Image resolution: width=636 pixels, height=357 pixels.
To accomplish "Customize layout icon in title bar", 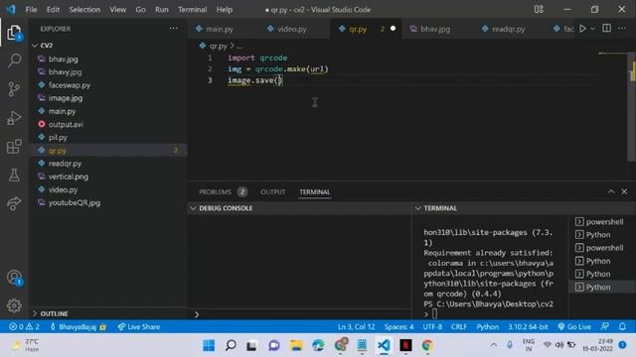I will click(539, 9).
